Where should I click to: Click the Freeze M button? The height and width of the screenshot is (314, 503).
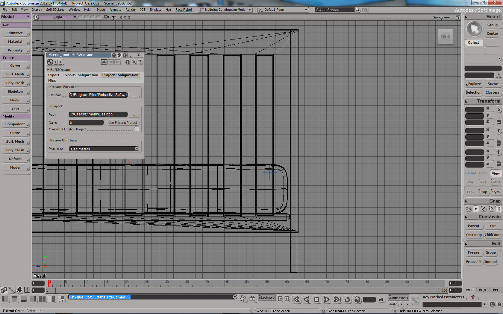coord(474,262)
